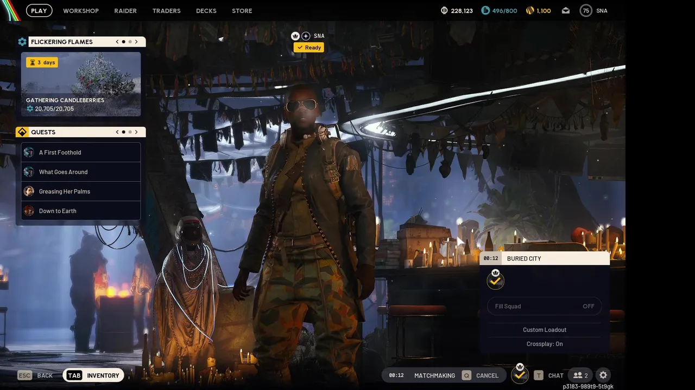Go to next Flickering Flames page

[136, 42]
